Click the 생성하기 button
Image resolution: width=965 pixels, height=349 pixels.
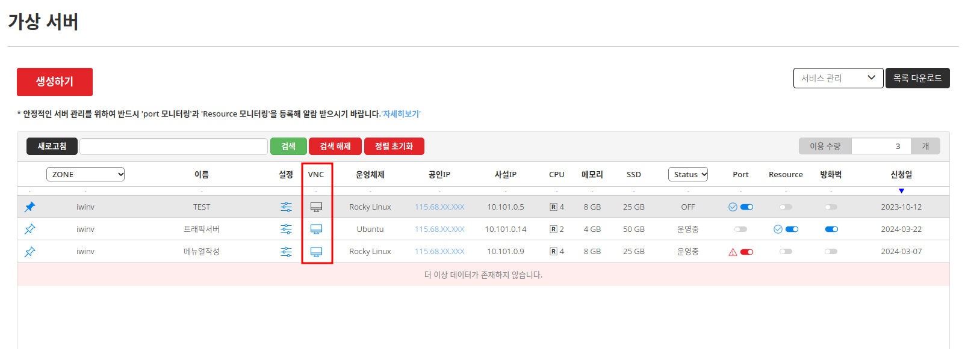[55, 82]
